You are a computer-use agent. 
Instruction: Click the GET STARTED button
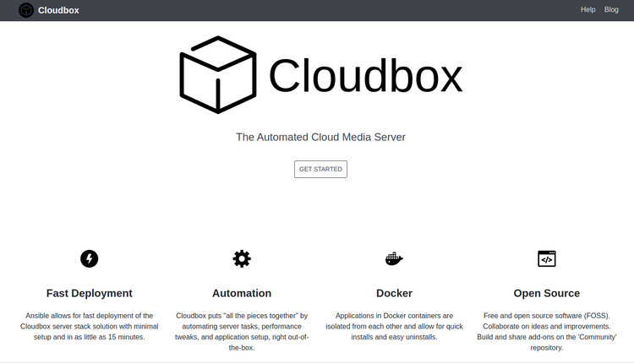tap(320, 169)
